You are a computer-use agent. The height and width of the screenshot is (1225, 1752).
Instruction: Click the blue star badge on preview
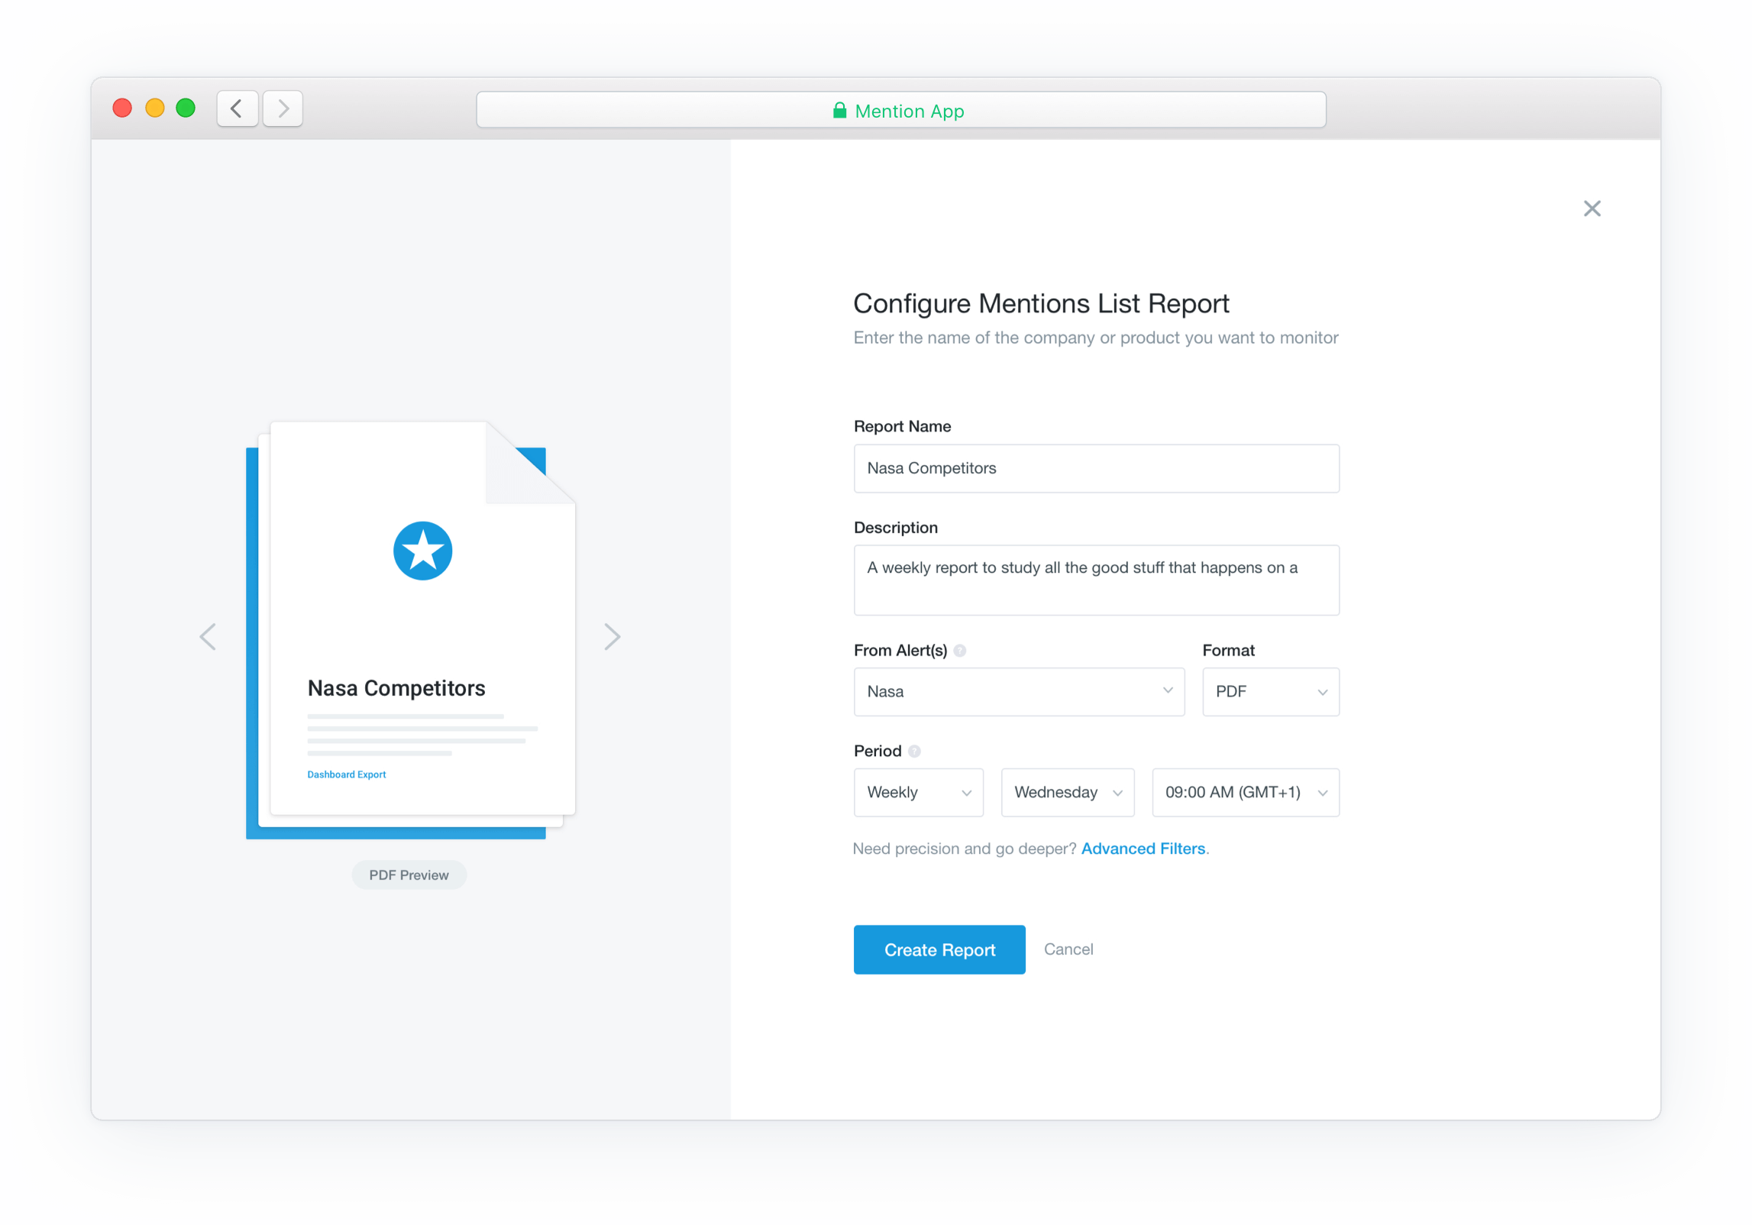click(422, 551)
